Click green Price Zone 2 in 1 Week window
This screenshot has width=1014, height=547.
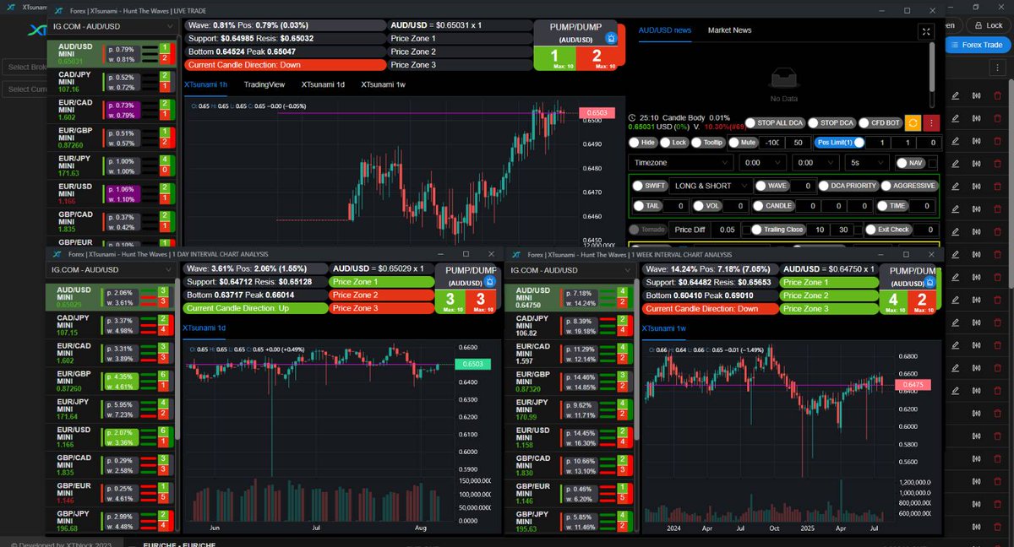(x=829, y=295)
